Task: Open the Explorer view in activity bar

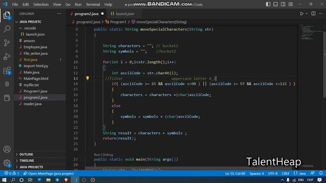Action: pos(7,15)
